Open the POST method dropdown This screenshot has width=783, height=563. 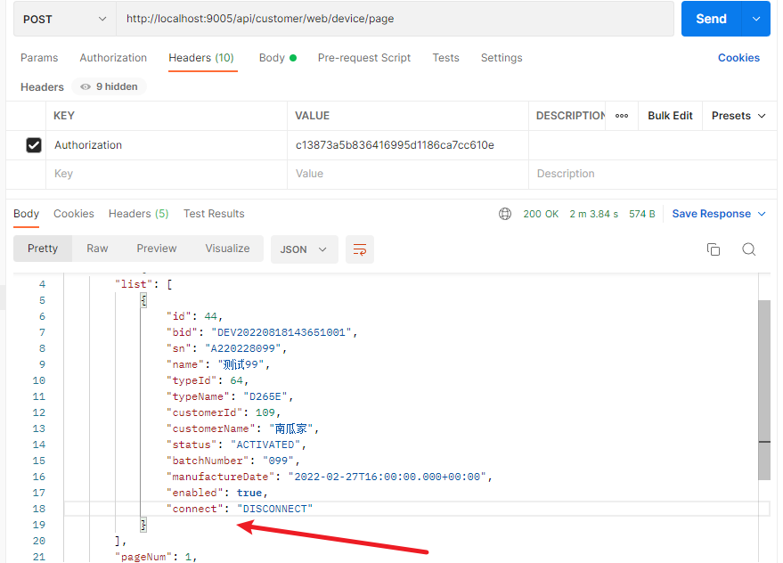(64, 19)
